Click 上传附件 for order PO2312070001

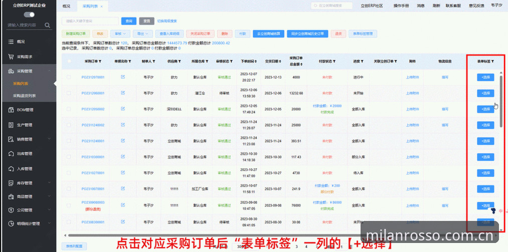click(412, 77)
